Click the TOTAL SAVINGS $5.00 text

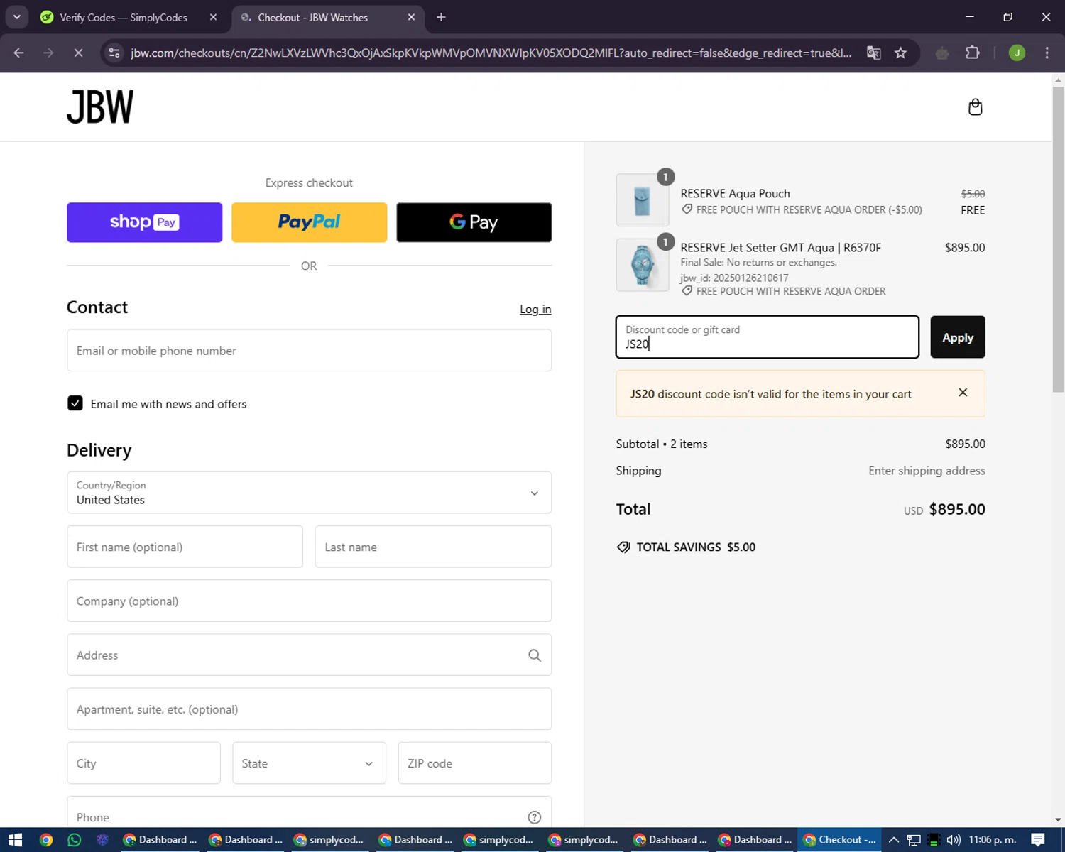point(696,547)
